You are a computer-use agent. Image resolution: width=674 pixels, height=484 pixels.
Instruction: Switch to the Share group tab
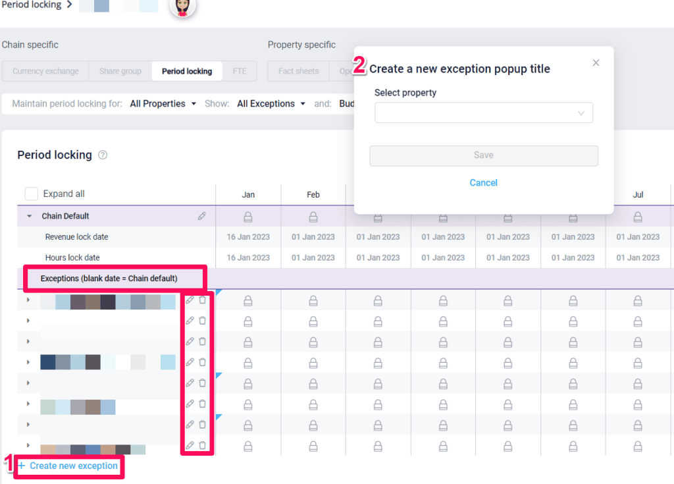pyautogui.click(x=120, y=71)
